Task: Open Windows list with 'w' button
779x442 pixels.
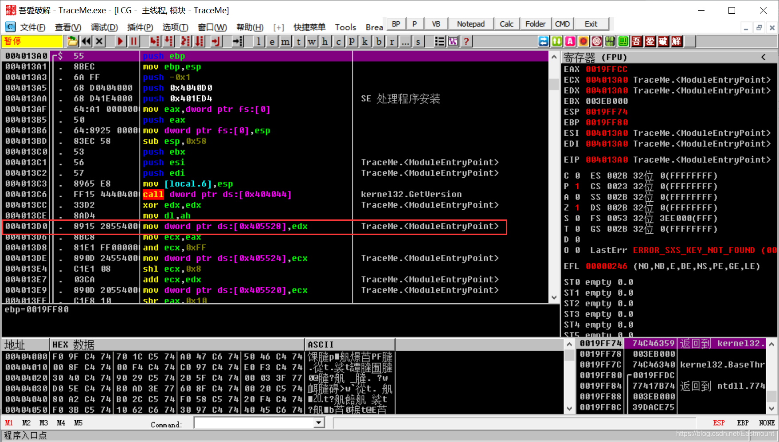Action: [312, 42]
